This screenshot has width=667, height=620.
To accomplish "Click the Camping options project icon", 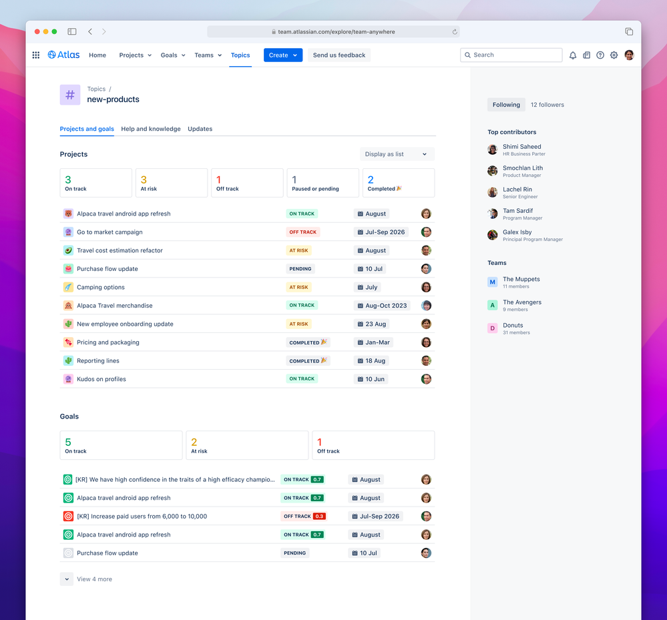I will pos(68,287).
